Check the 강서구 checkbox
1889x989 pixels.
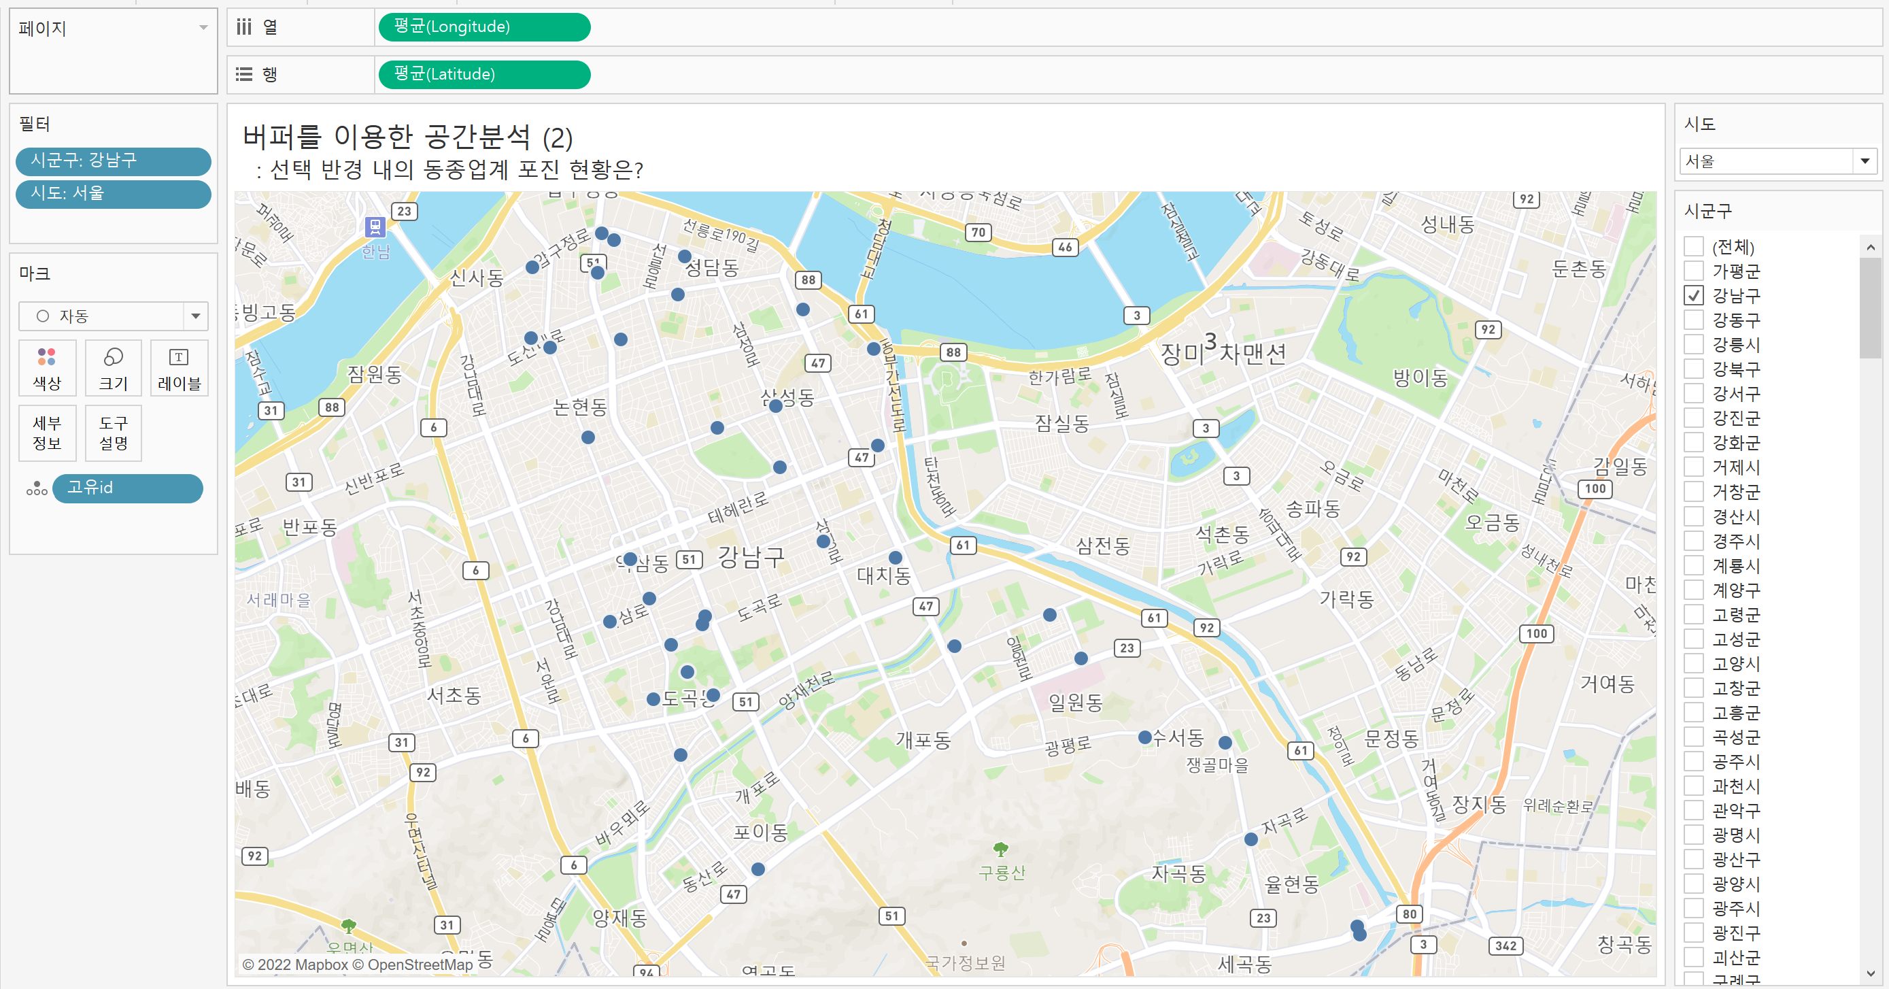[1693, 393]
